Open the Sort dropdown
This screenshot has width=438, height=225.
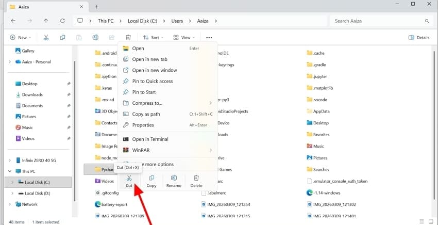click(153, 38)
